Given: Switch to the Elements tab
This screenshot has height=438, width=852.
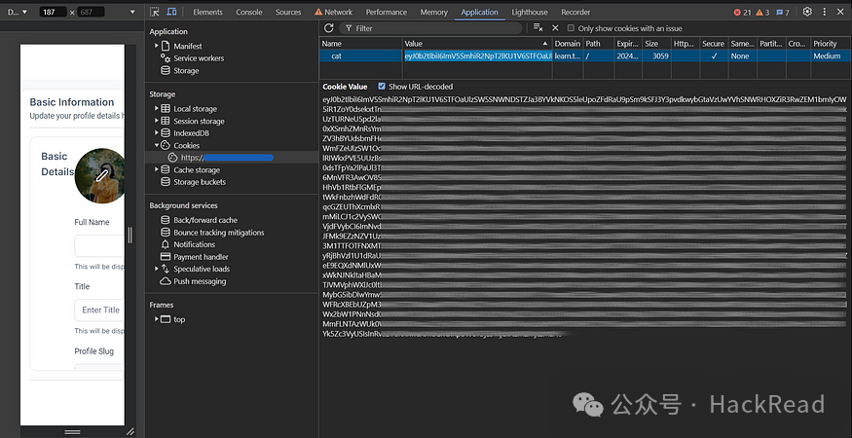Looking at the screenshot, I should (207, 12).
